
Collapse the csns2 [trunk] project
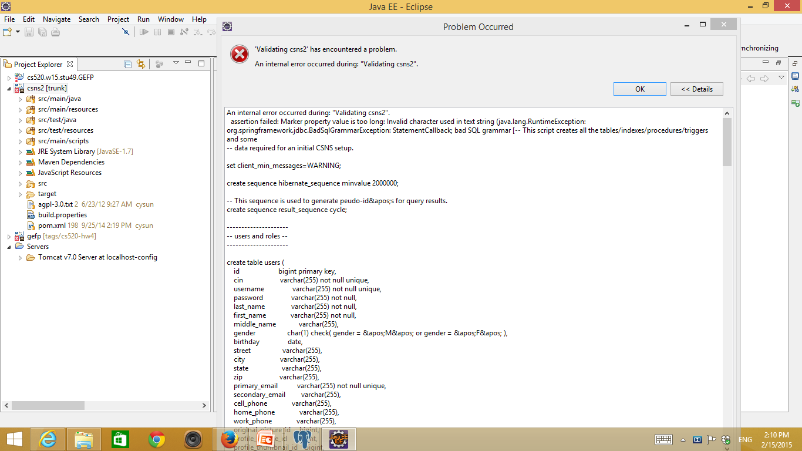(9, 89)
